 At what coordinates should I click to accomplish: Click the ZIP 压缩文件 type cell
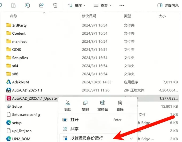tap(134, 90)
